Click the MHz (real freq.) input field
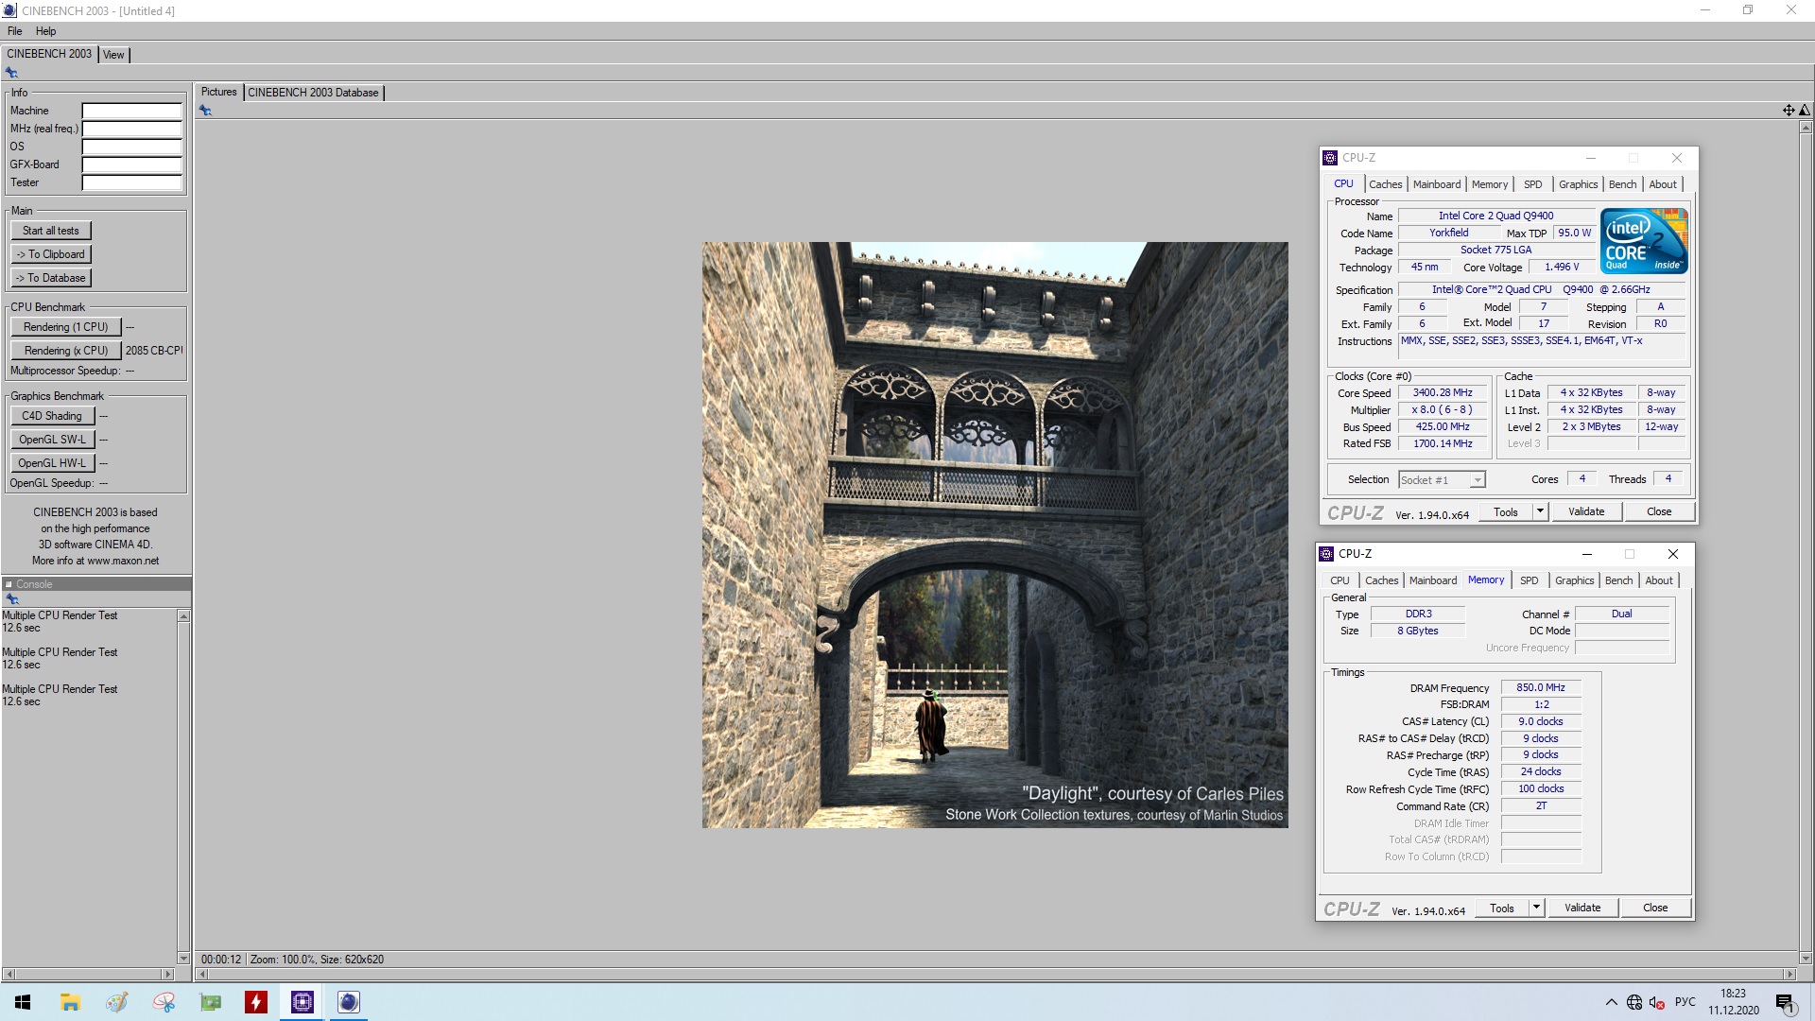Image resolution: width=1815 pixels, height=1021 pixels. point(131,129)
